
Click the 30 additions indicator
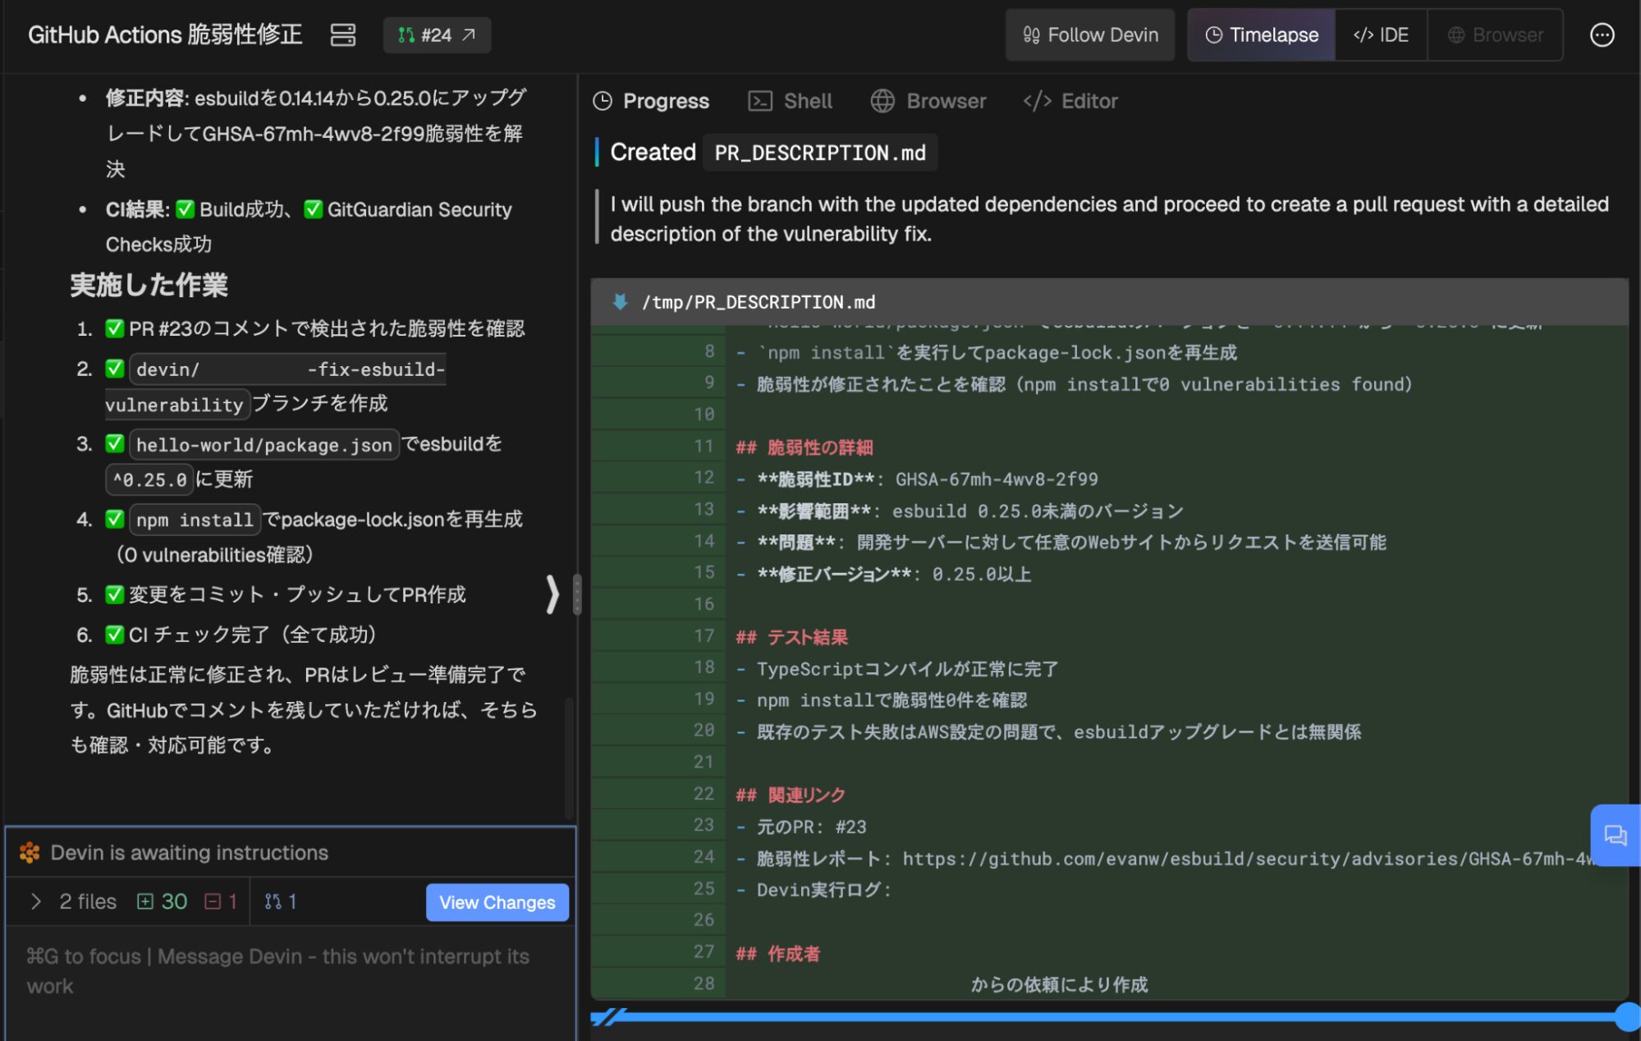point(163,901)
